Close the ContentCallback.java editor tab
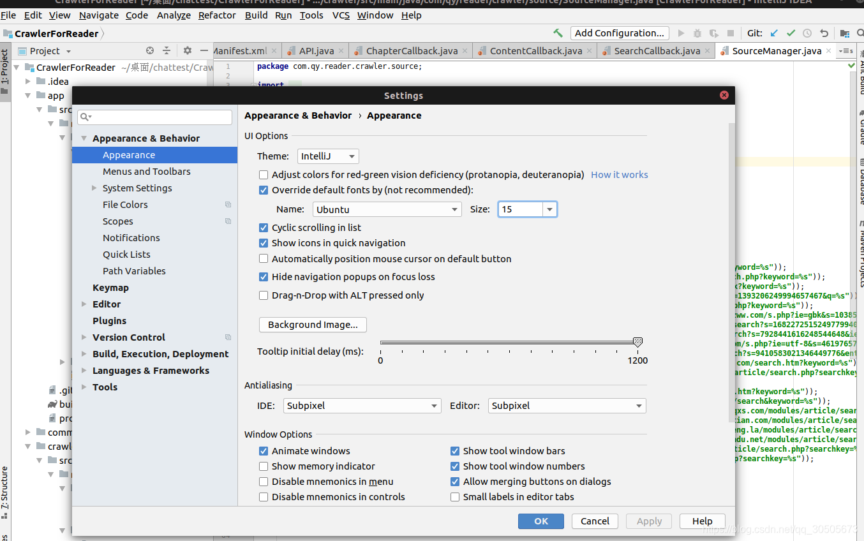This screenshot has height=541, width=864. pyautogui.click(x=589, y=51)
